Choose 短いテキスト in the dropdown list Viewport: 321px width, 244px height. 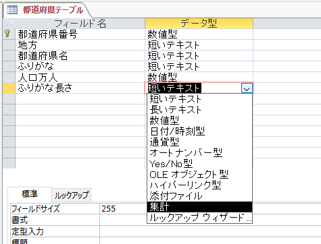(x=199, y=99)
